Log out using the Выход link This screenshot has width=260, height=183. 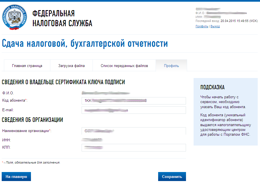coord(215,26)
